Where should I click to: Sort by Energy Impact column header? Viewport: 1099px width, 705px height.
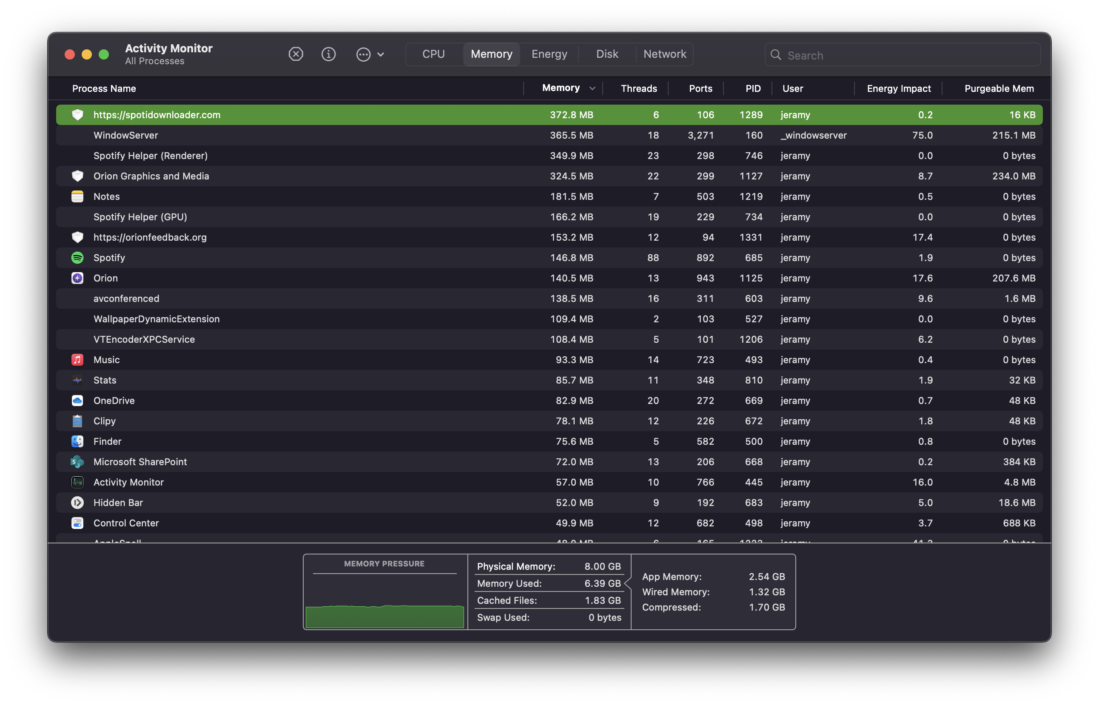(898, 89)
